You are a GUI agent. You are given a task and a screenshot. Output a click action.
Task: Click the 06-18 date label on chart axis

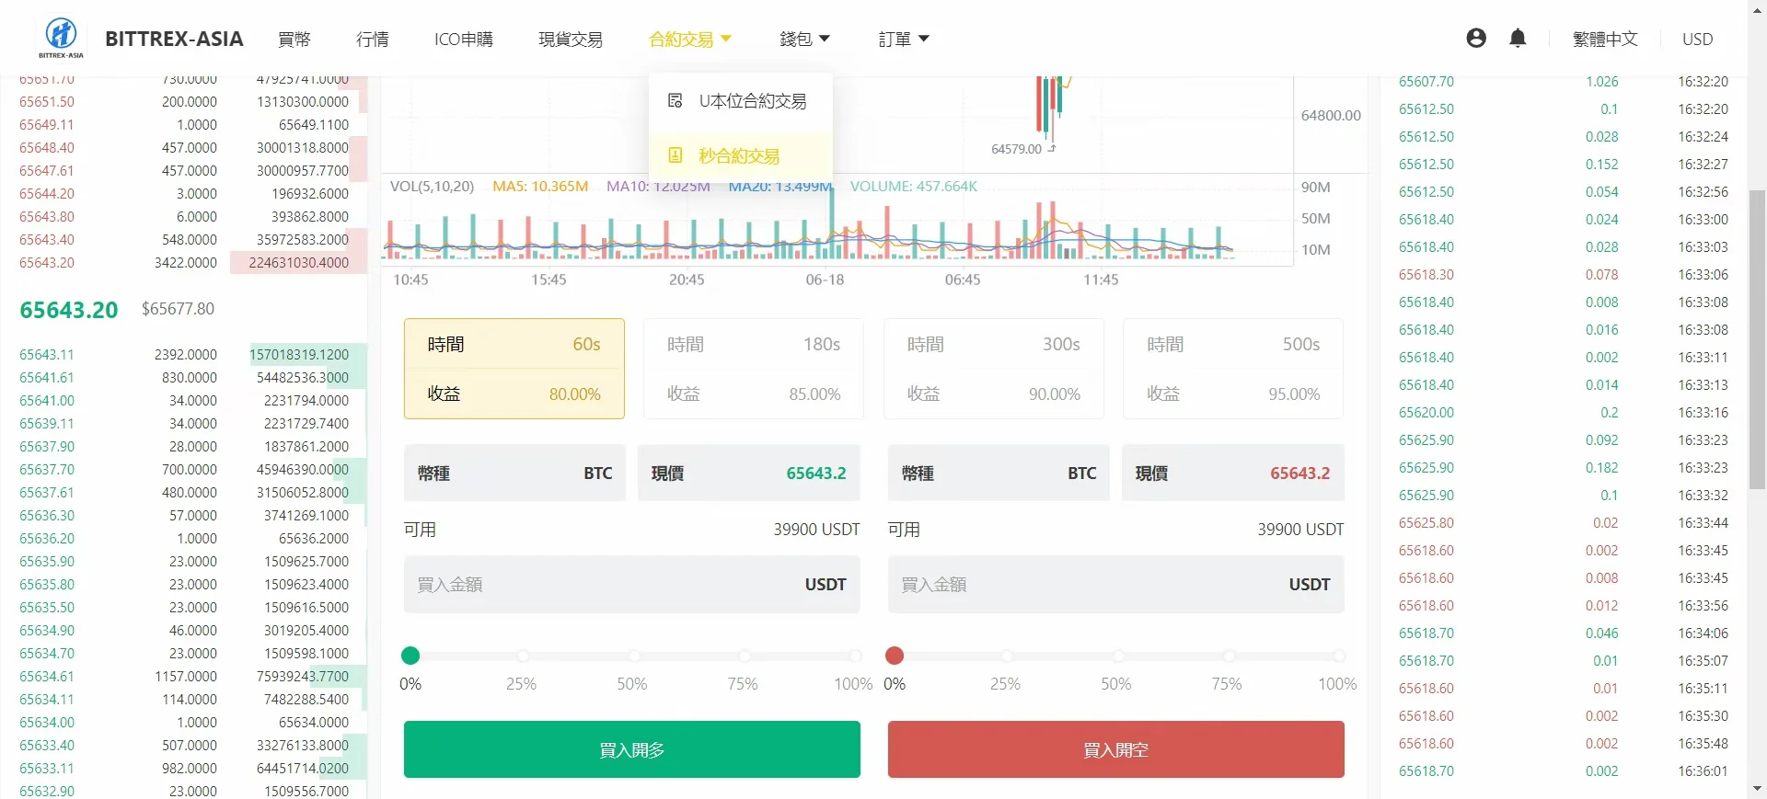(x=825, y=280)
